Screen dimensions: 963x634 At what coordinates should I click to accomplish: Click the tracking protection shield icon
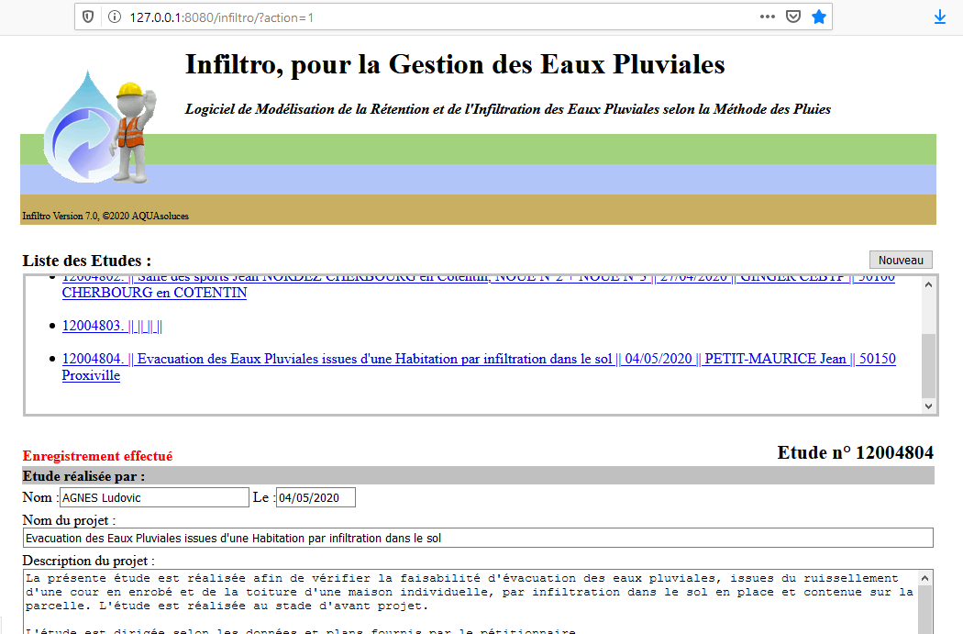[x=88, y=17]
